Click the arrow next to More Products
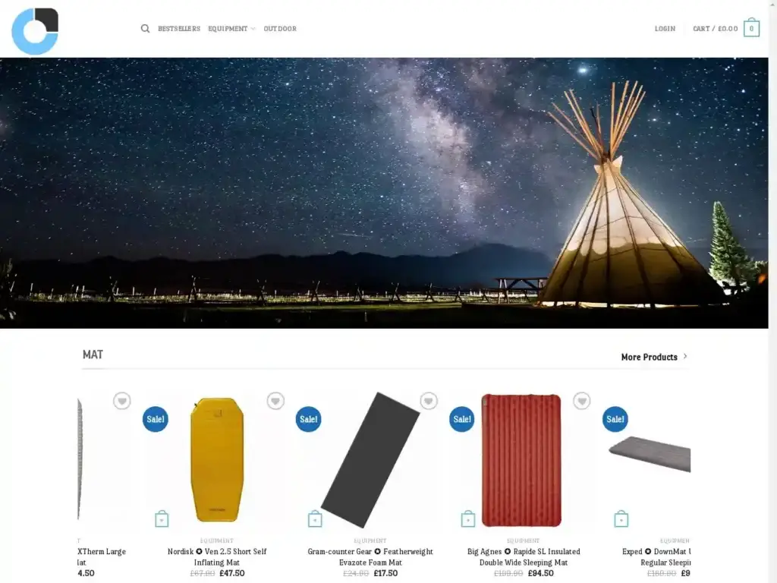 tap(685, 357)
